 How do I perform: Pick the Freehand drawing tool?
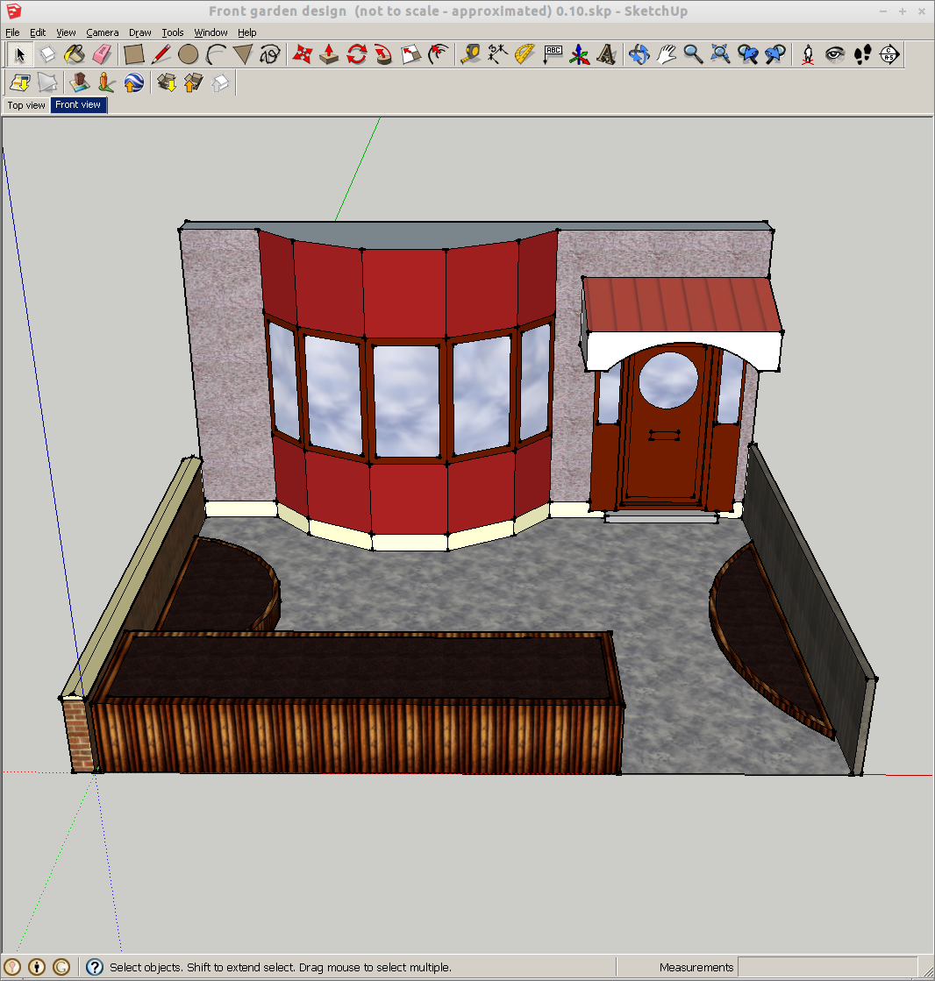coord(270,55)
